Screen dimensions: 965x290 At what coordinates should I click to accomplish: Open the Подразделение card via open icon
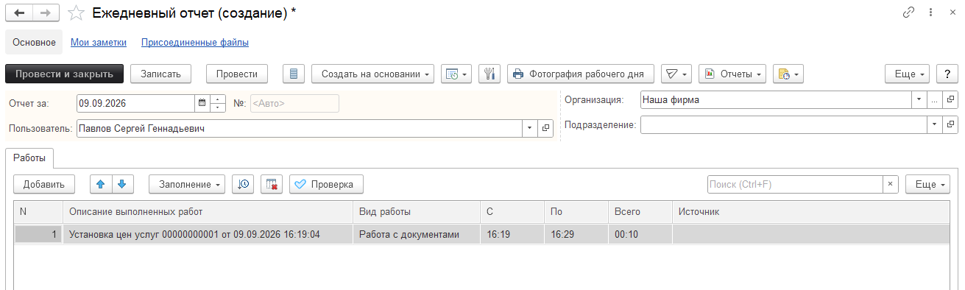(x=950, y=125)
